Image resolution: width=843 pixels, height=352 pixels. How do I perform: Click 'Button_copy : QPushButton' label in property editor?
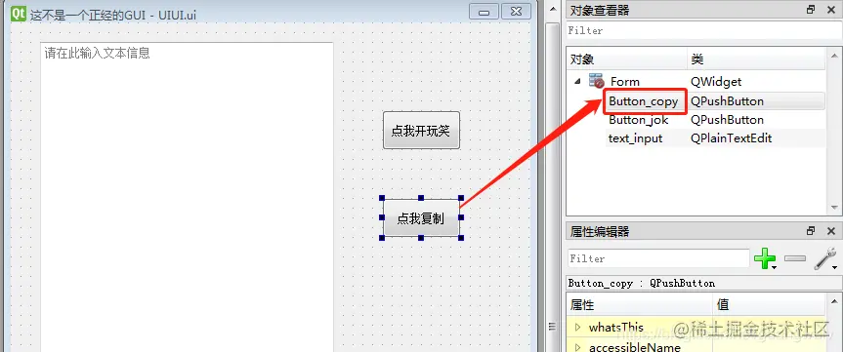[642, 283]
